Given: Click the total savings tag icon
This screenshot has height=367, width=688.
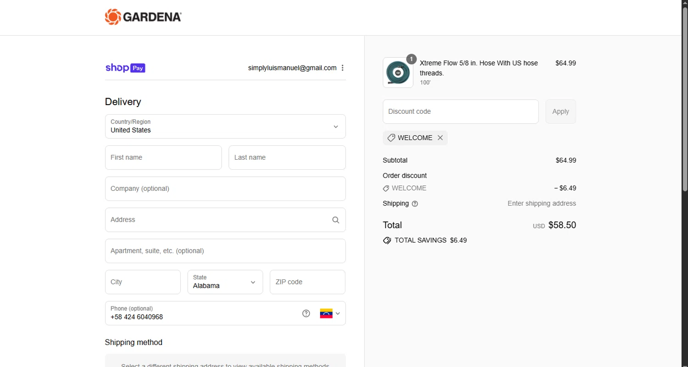Looking at the screenshot, I should (x=387, y=240).
